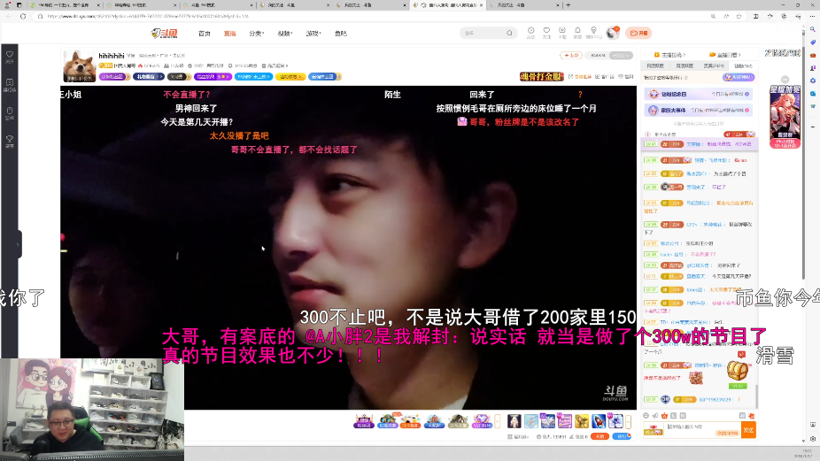This screenshot has height=461, width=820.
Task: Select the white-haired character gift
Action: pos(514,421)
